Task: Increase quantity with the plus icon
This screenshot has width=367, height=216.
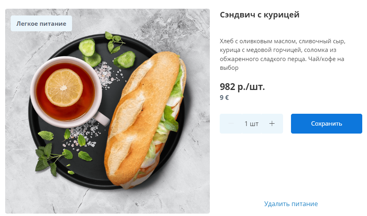Action: pyautogui.click(x=272, y=124)
